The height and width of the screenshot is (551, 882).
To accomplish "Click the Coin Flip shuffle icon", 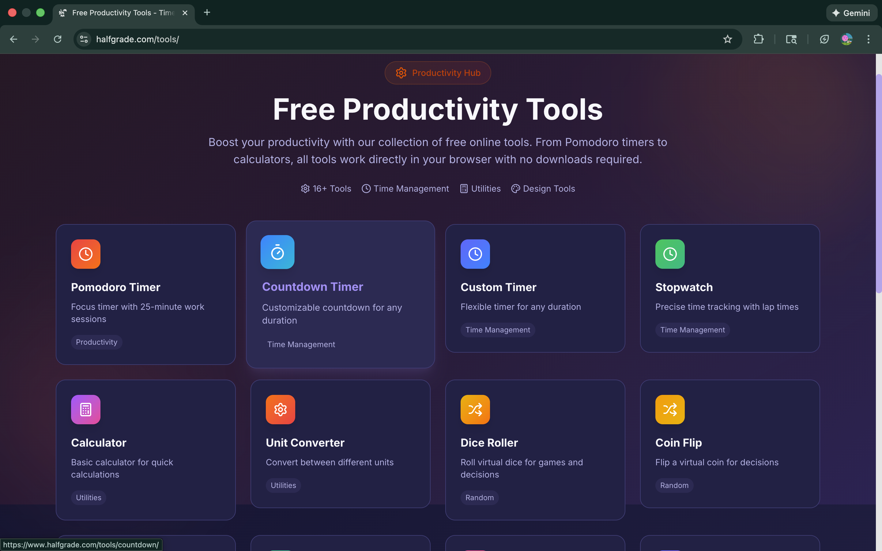I will [670, 410].
